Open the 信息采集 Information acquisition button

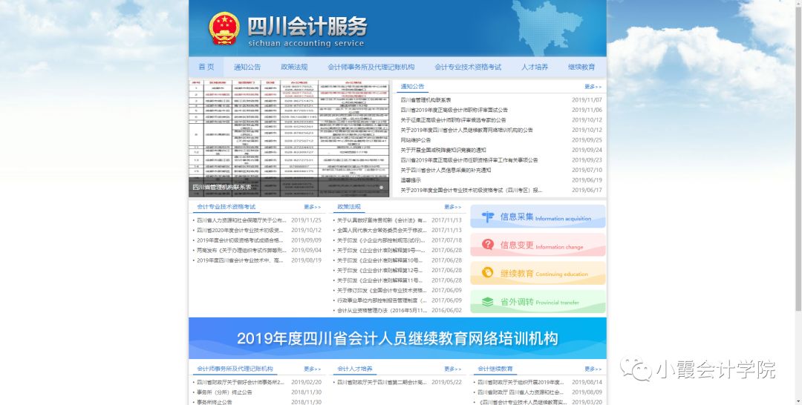click(x=538, y=217)
